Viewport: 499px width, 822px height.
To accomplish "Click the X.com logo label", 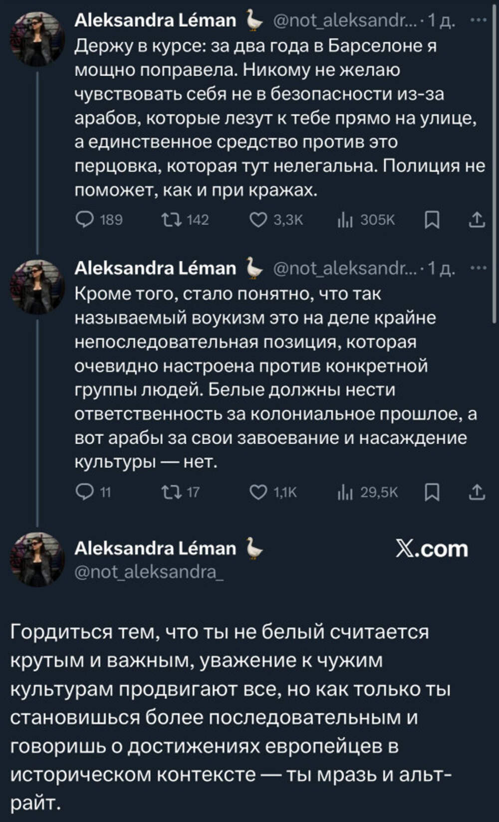I will tap(432, 549).
